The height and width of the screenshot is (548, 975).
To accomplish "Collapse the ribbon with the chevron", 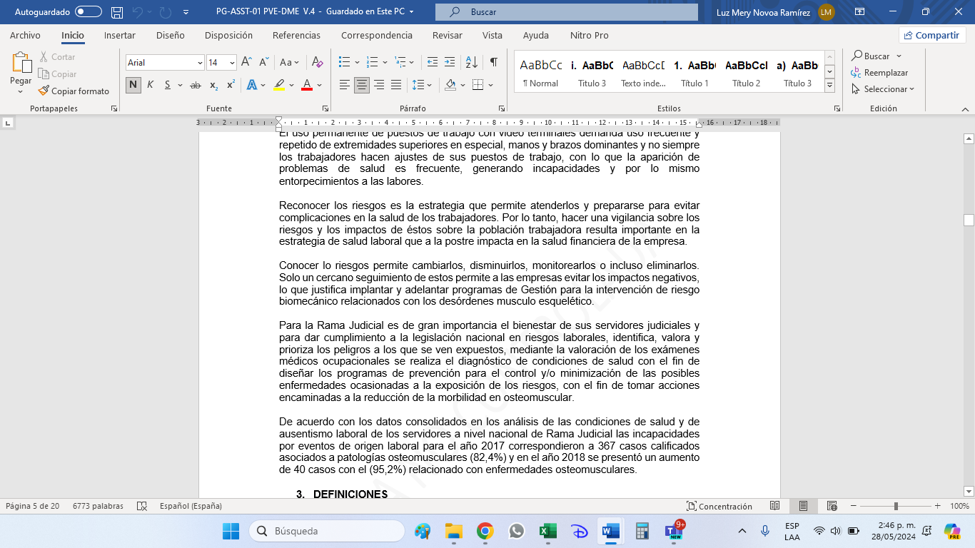I will point(965,108).
